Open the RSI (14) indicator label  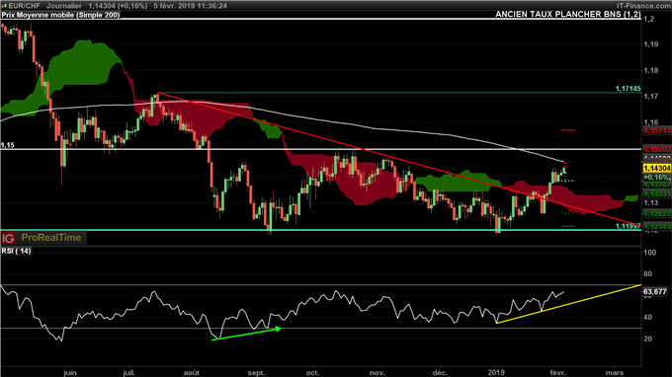pyautogui.click(x=16, y=251)
